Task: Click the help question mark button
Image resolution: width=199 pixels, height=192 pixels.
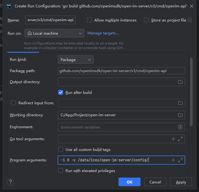Action: (x=10, y=182)
